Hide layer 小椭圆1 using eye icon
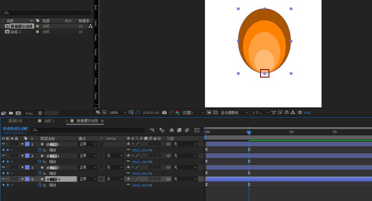 coord(3,144)
